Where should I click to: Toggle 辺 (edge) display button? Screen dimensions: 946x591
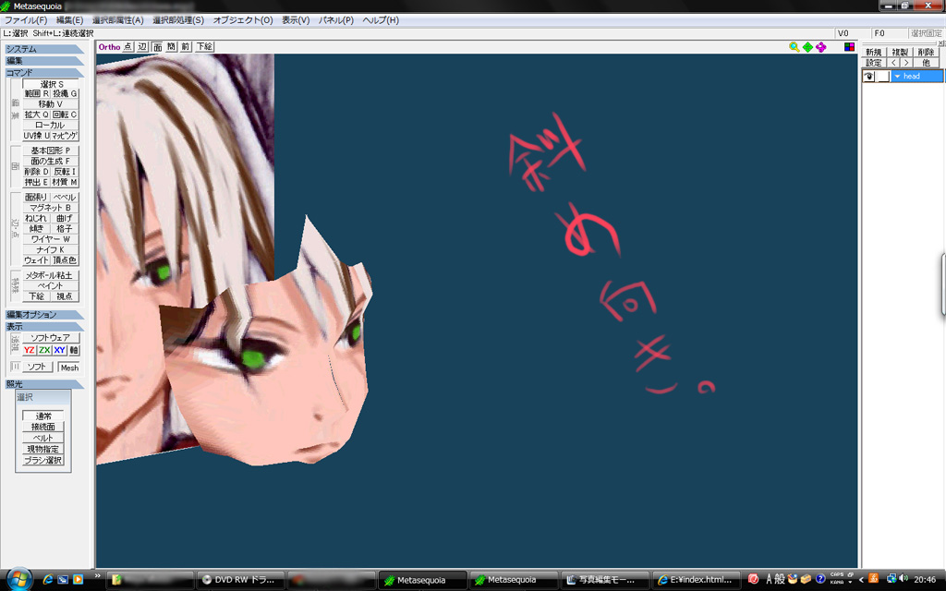[x=142, y=47]
